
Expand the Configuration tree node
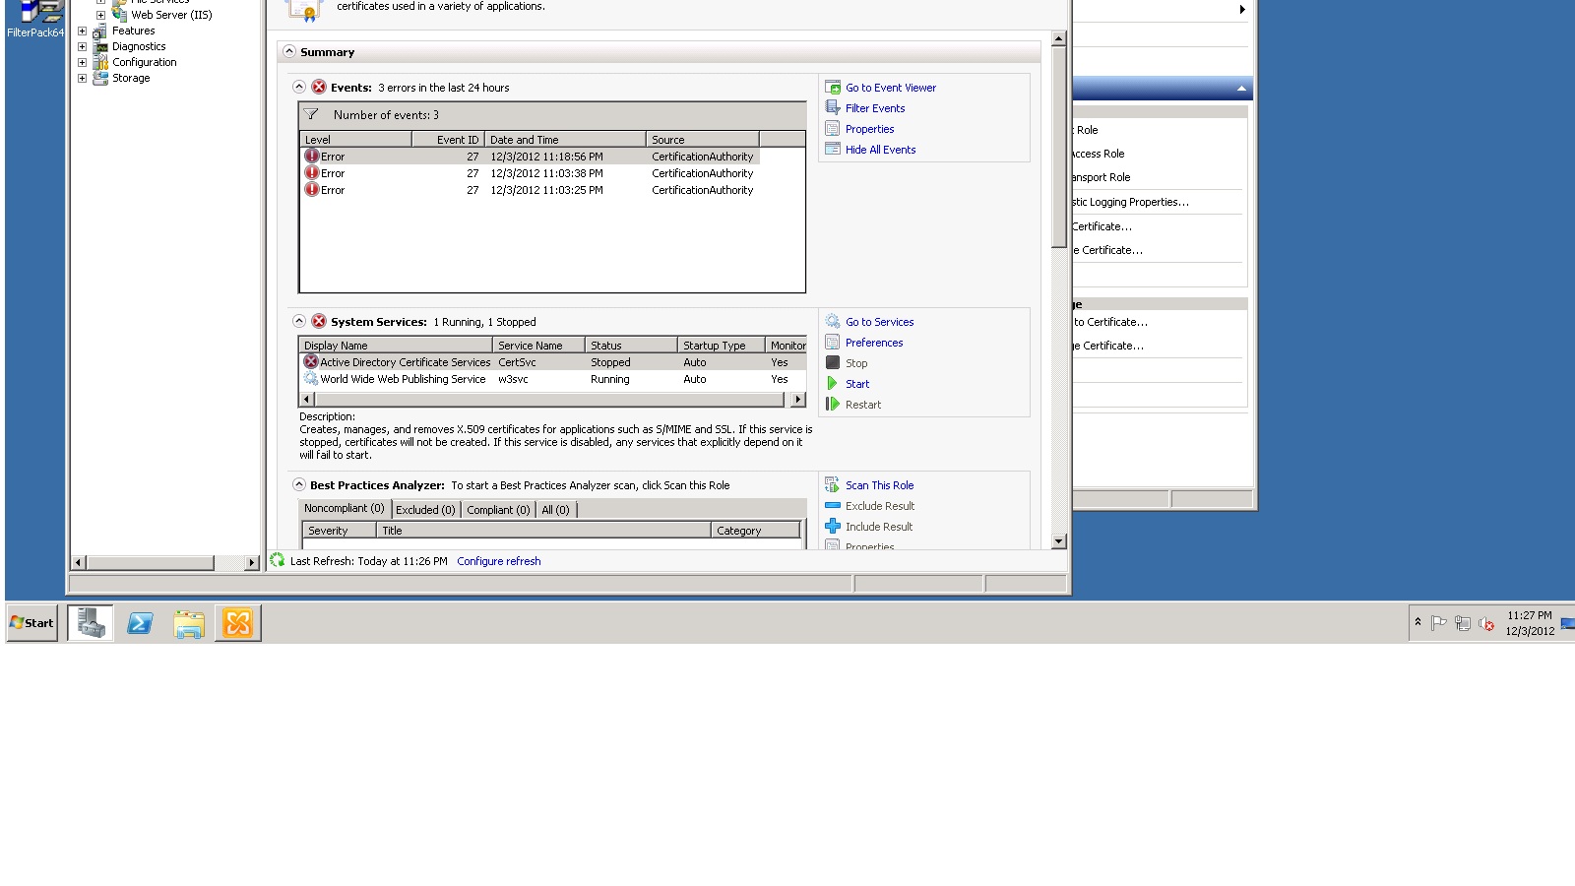click(x=83, y=62)
